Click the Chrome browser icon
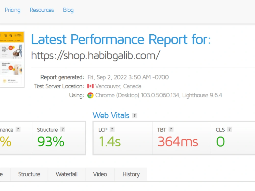The width and height of the screenshot is (255, 191). coord(90,95)
